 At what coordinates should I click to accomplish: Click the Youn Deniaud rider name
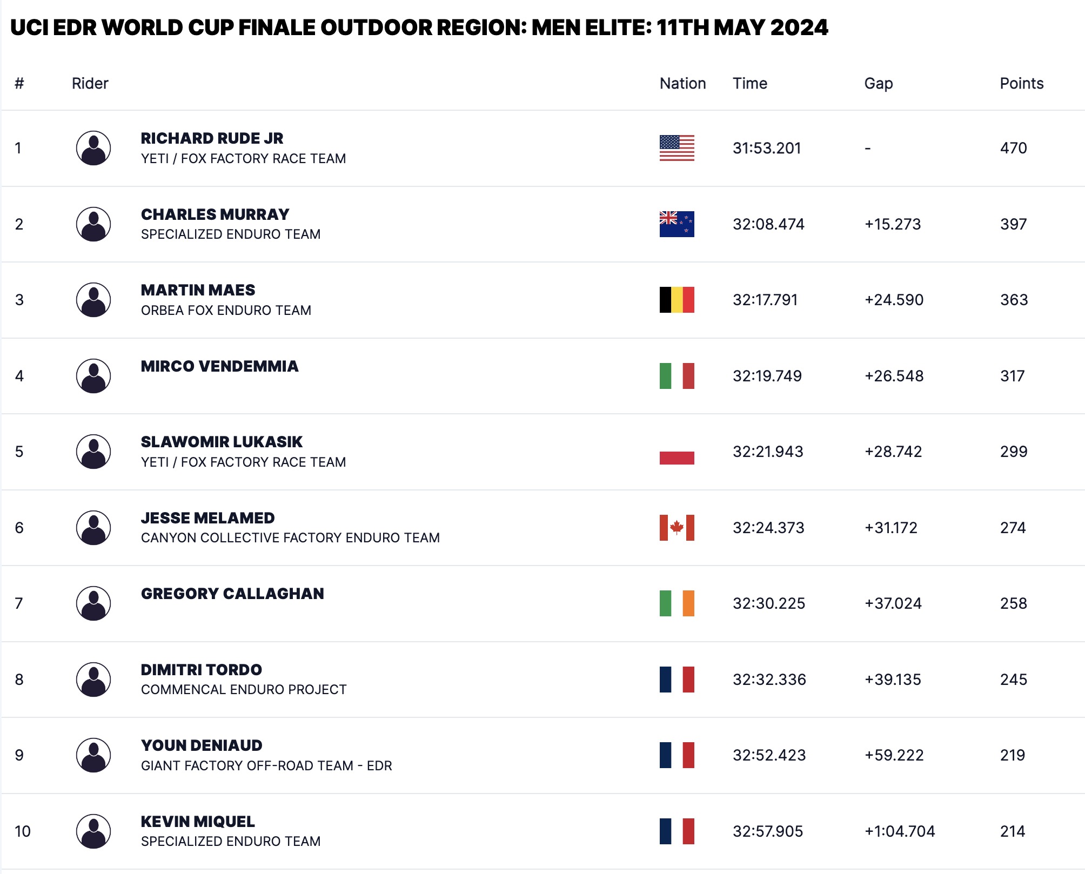coord(202,745)
